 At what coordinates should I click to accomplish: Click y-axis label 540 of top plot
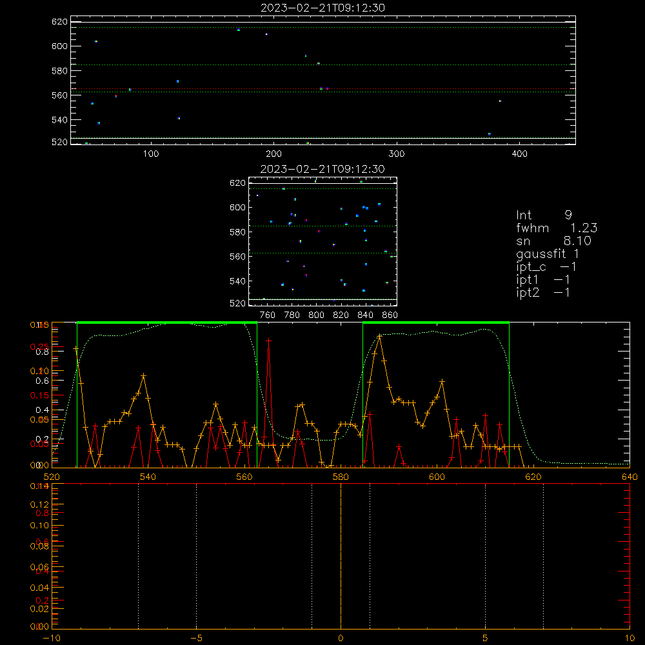point(59,120)
